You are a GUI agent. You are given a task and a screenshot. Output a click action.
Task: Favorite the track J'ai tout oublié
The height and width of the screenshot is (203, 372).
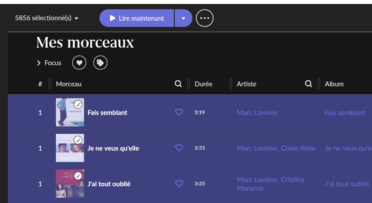[x=179, y=184]
